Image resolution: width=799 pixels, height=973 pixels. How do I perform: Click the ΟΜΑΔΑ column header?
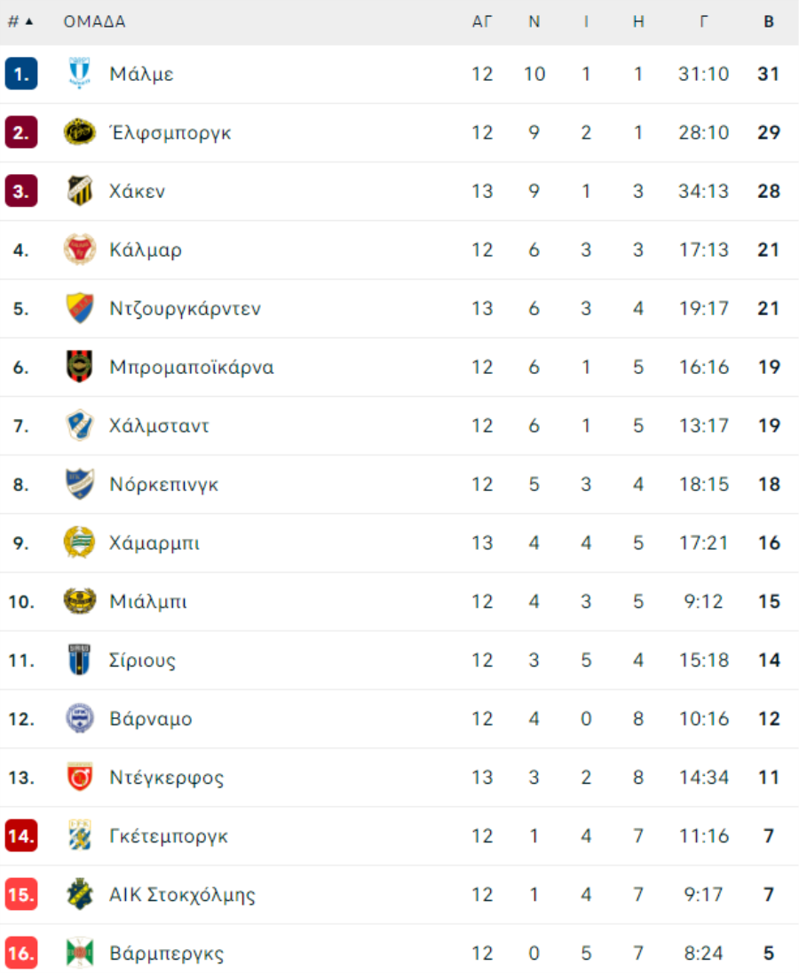(94, 21)
